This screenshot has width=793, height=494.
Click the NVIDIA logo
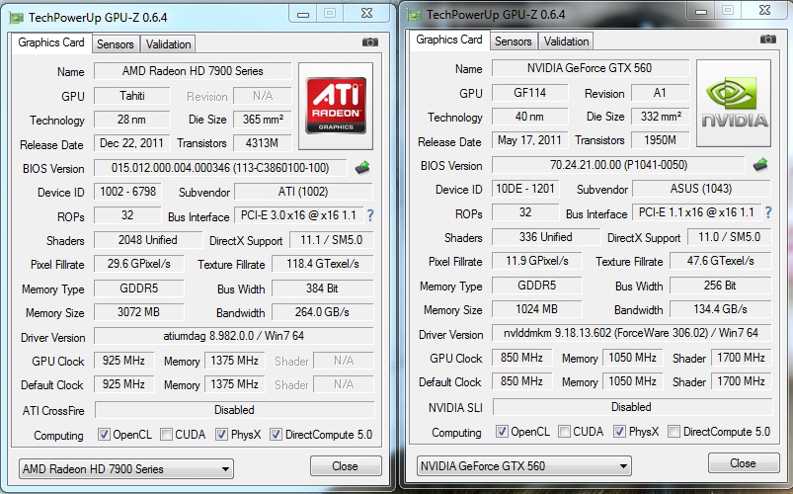click(734, 104)
